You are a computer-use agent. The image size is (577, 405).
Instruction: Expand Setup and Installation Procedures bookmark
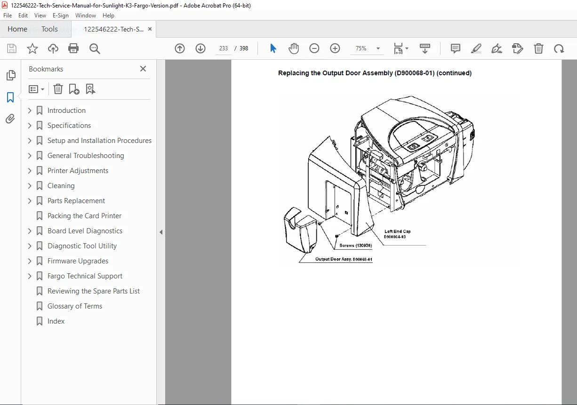tap(30, 141)
